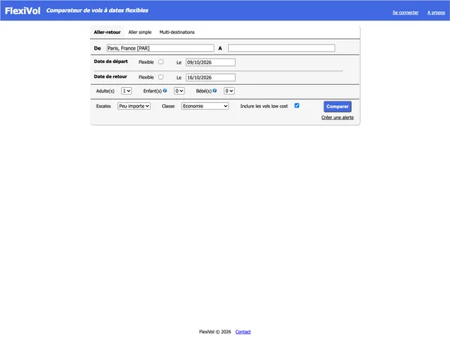The height and width of the screenshot is (338, 450).
Task: Open the Créer une alerte link
Action: (337, 117)
